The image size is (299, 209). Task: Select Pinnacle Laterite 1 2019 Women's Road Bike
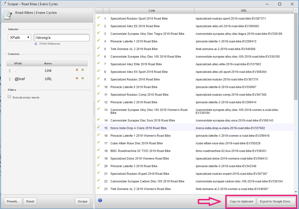[x=141, y=136]
